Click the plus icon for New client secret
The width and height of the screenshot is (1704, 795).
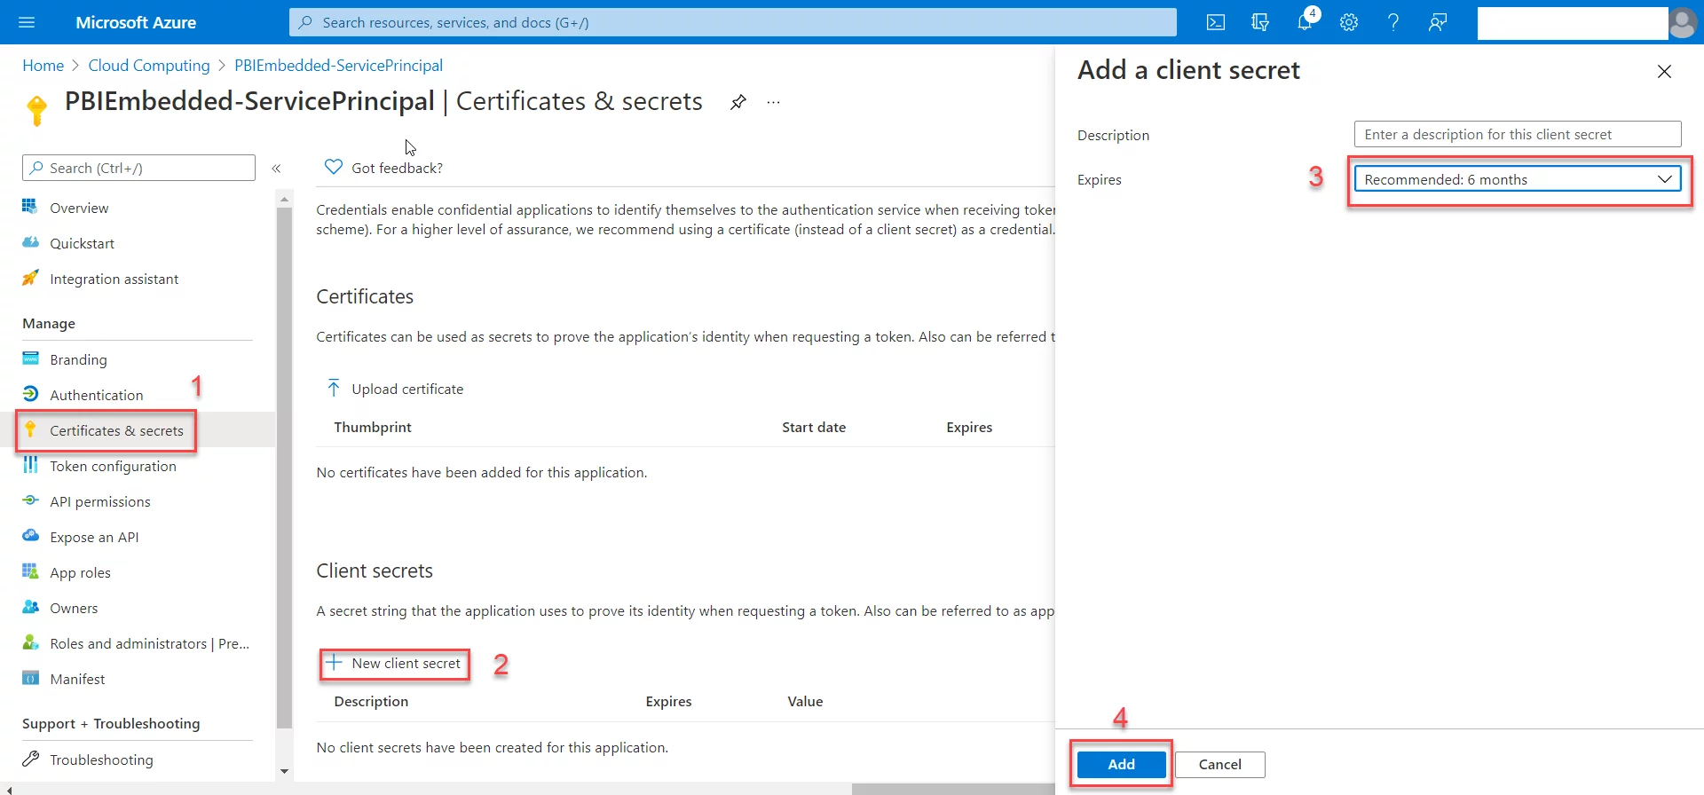(x=334, y=662)
